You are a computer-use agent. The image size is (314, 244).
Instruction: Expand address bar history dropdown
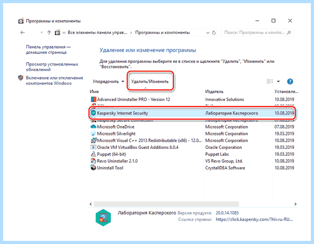click(x=208, y=32)
